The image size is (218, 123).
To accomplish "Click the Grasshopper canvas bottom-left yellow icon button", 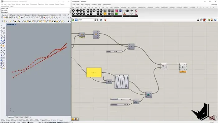I will click(x=73, y=119).
